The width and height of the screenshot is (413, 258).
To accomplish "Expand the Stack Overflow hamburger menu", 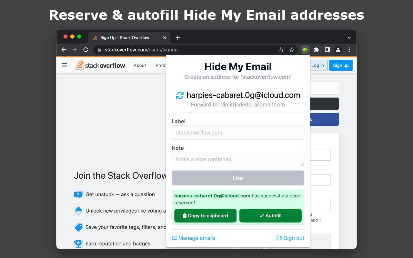I will click(64, 65).
